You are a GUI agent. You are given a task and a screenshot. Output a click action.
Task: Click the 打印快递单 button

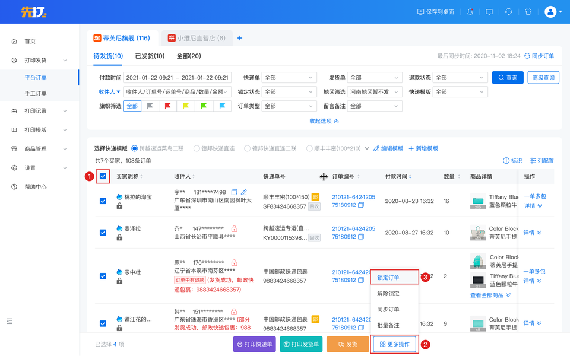pyautogui.click(x=254, y=344)
